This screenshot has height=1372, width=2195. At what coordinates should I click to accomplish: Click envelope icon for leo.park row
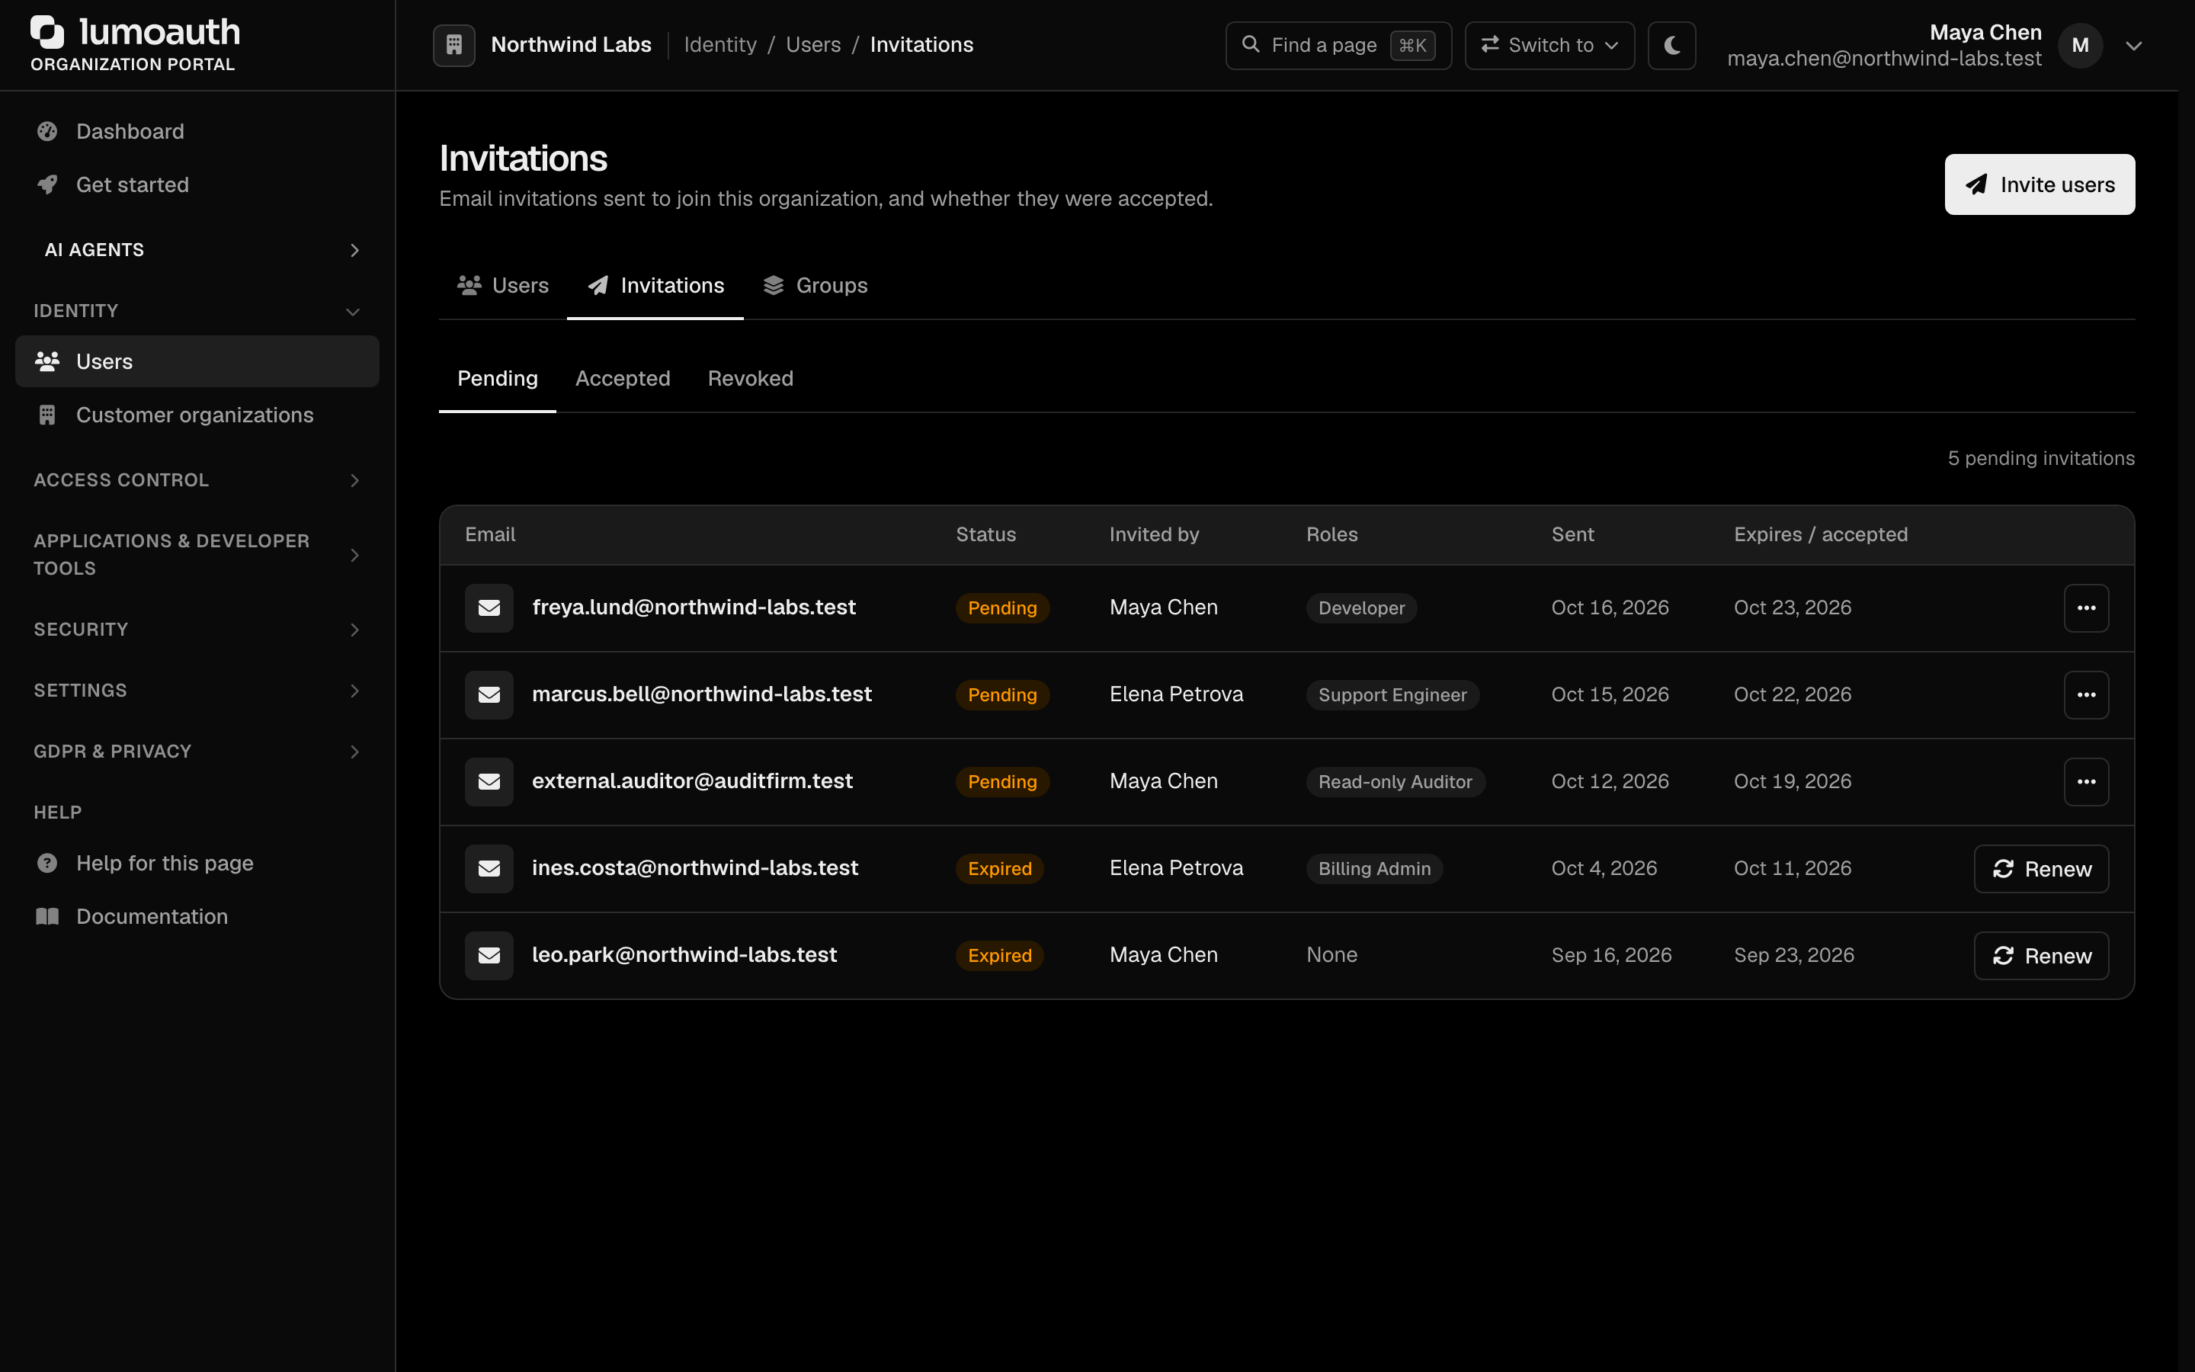coord(489,956)
